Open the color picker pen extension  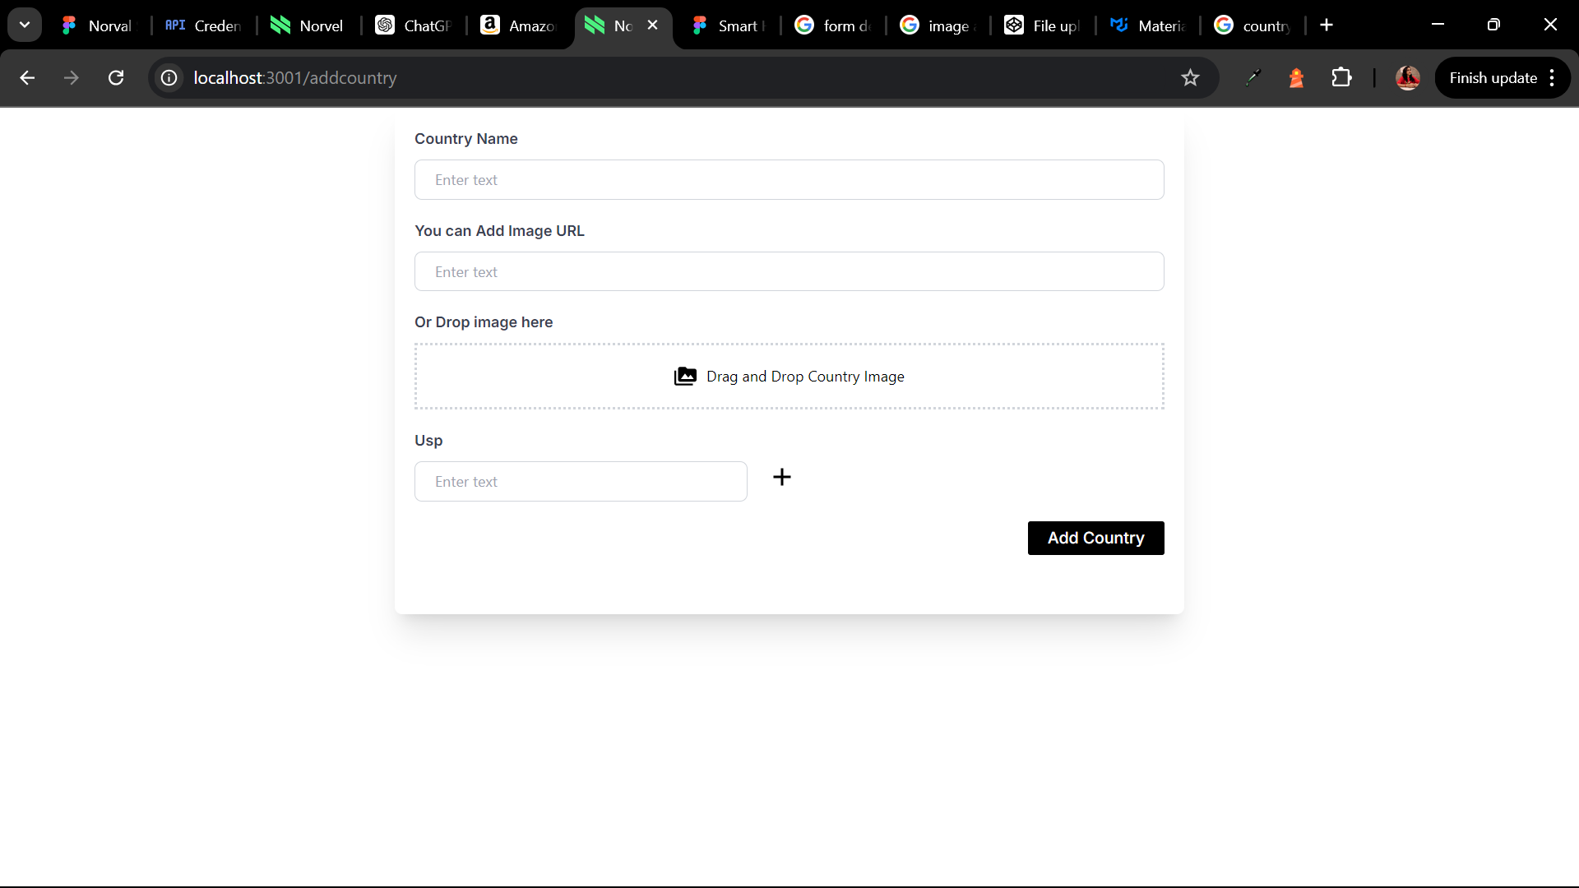click(x=1252, y=77)
